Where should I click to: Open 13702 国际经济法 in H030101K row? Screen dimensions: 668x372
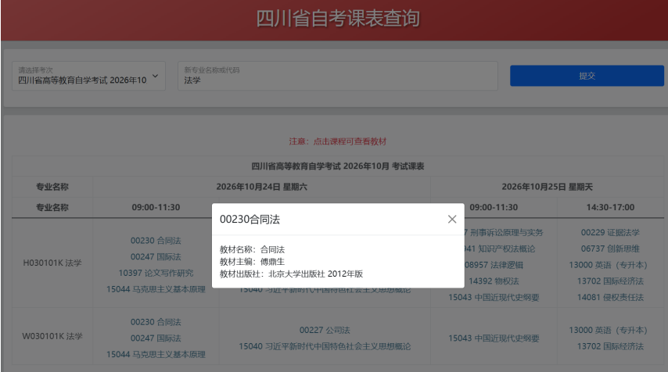(x=610, y=281)
